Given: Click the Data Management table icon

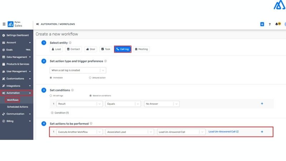Looking at the screenshot, I should coord(4,57).
